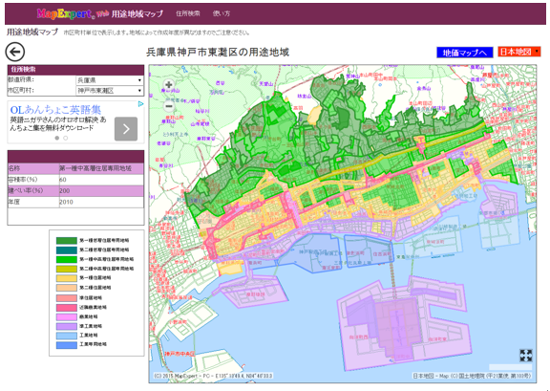Open the 住所検索 menu item
This screenshot has height=391, width=550.
click(188, 13)
